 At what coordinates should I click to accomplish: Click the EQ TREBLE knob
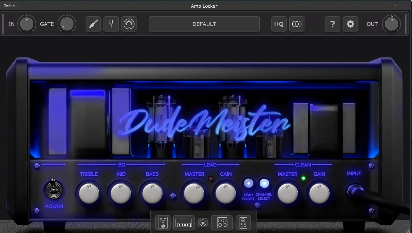point(89,194)
